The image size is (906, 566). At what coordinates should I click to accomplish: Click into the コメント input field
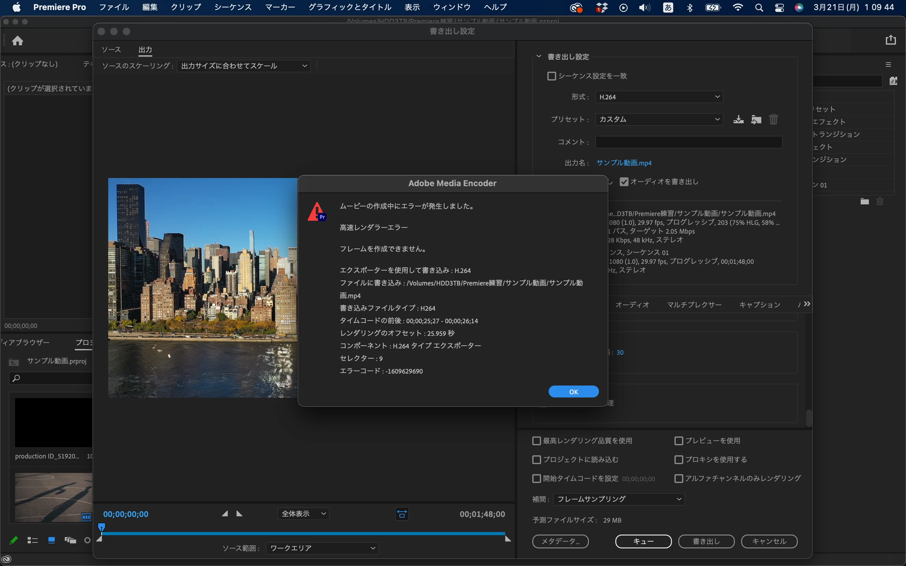coord(689,142)
